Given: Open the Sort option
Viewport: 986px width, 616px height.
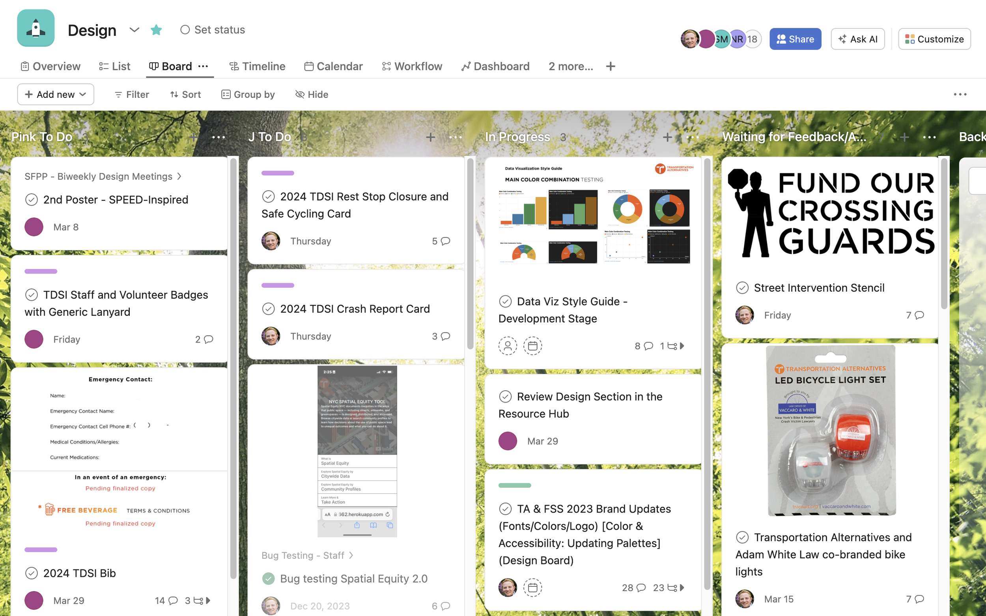Looking at the screenshot, I should pyautogui.click(x=185, y=94).
